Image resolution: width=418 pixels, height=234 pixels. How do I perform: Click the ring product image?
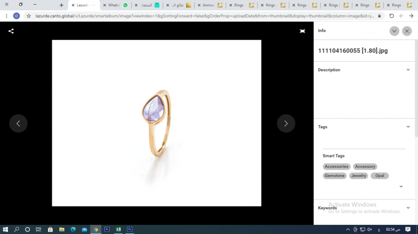[x=157, y=123]
